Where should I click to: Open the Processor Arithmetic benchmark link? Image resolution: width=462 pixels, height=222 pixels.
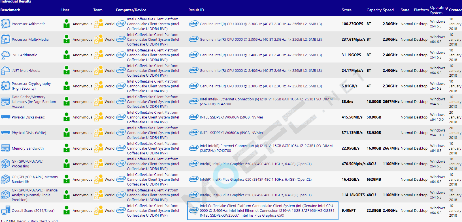tap(28, 24)
